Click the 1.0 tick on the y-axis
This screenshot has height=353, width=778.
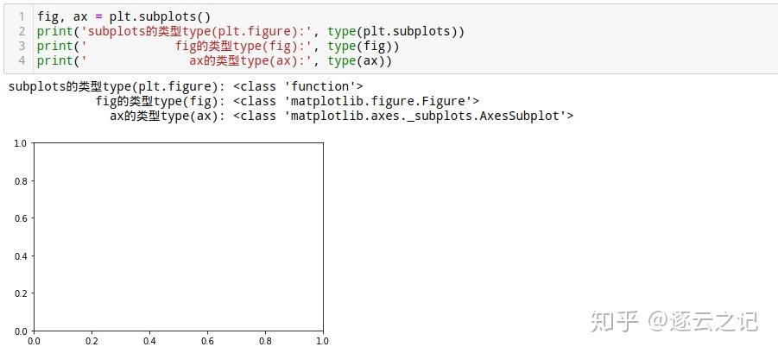click(x=19, y=143)
